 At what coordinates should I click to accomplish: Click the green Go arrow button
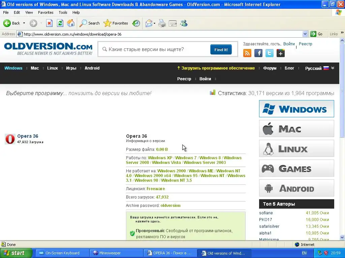313,34
